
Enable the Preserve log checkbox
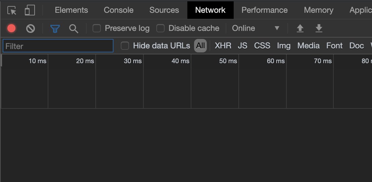click(x=97, y=28)
